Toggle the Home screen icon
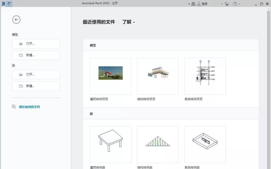This screenshot has height=169, width=271. (9, 4)
